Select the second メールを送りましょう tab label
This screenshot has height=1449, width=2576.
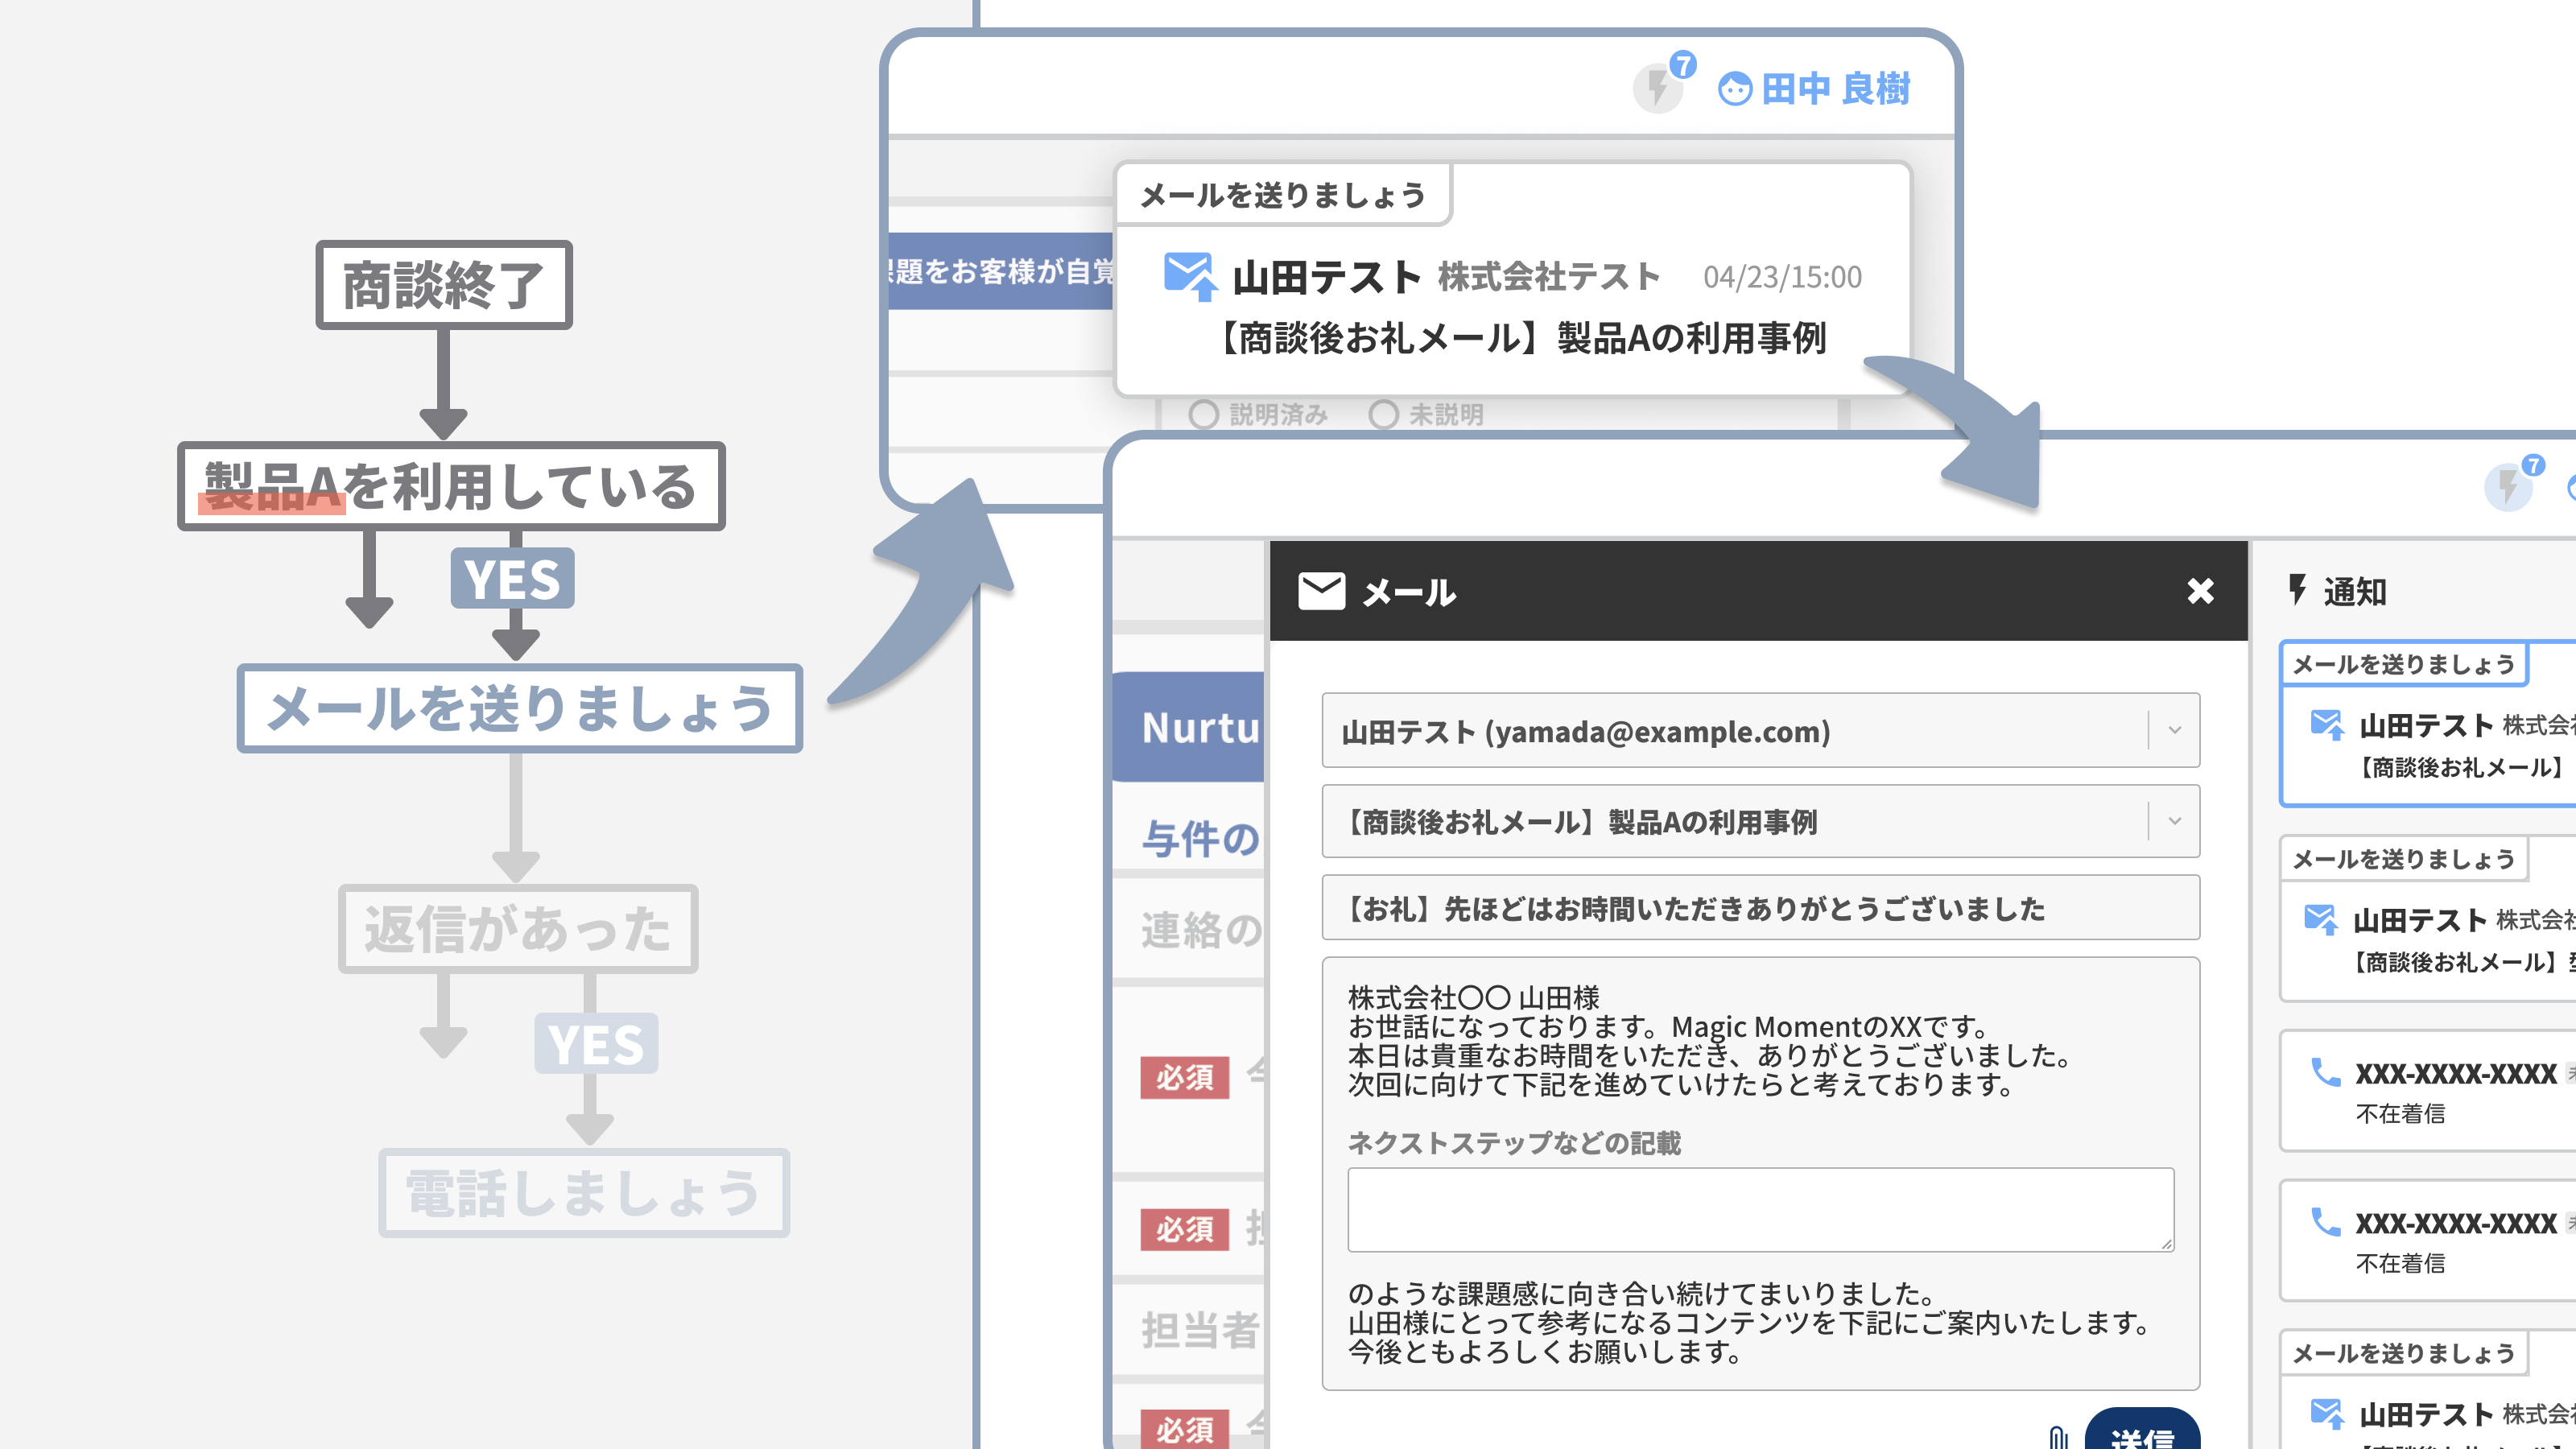point(2403,859)
